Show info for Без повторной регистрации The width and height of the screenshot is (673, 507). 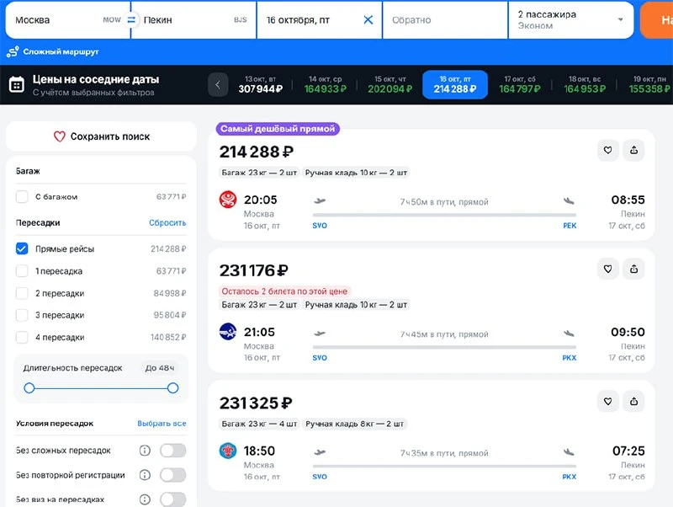(x=145, y=475)
